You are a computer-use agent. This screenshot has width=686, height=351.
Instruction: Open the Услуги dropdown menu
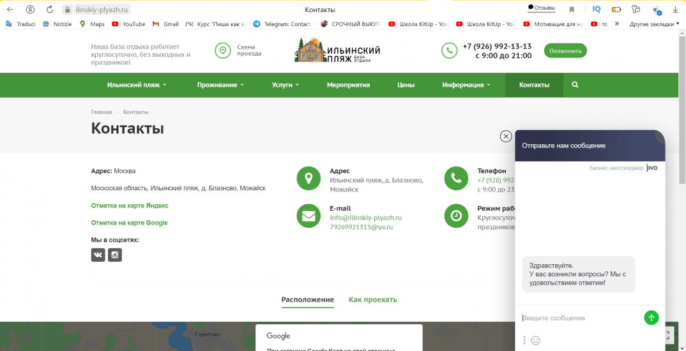pyautogui.click(x=285, y=85)
